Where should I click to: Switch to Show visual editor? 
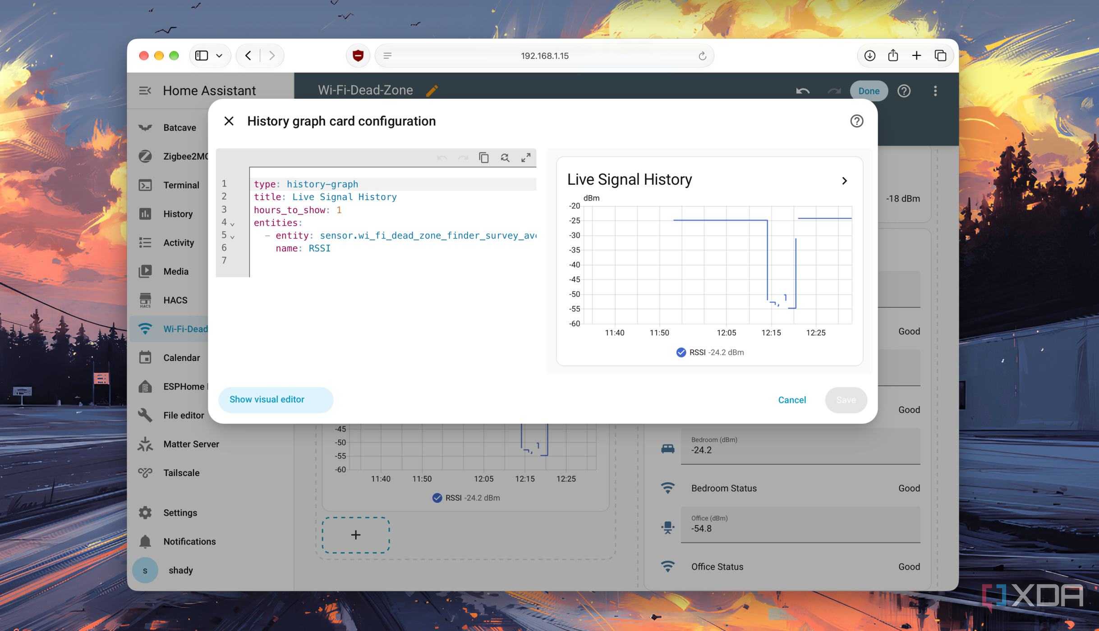pyautogui.click(x=276, y=399)
